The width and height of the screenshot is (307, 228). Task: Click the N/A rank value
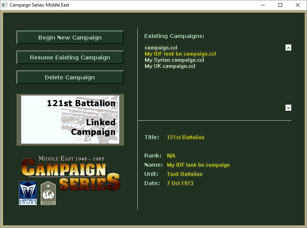[171, 156]
